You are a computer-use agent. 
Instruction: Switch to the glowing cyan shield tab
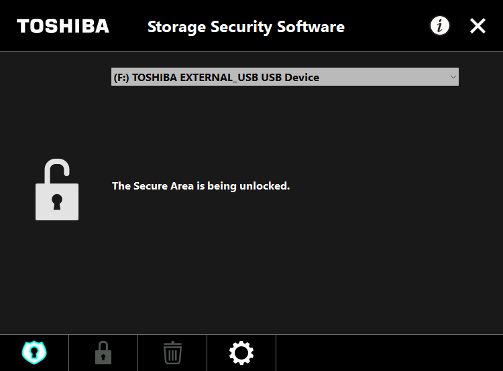[34, 353]
